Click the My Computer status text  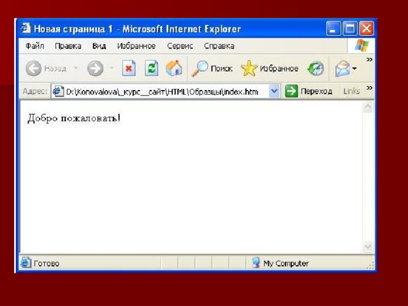point(286,263)
